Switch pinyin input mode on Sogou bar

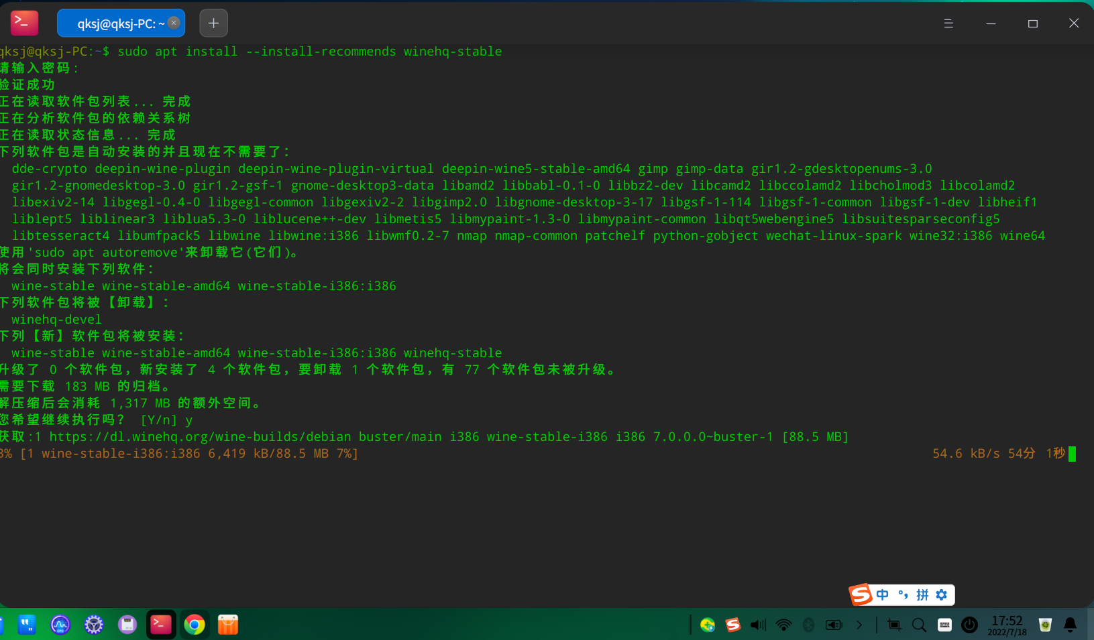coord(922,594)
